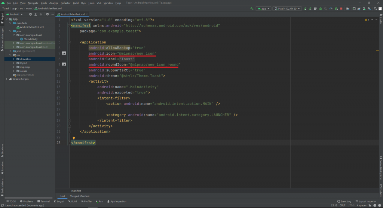Open the Refactor menu
This screenshot has height=208, width=383.
[x=65, y=3]
